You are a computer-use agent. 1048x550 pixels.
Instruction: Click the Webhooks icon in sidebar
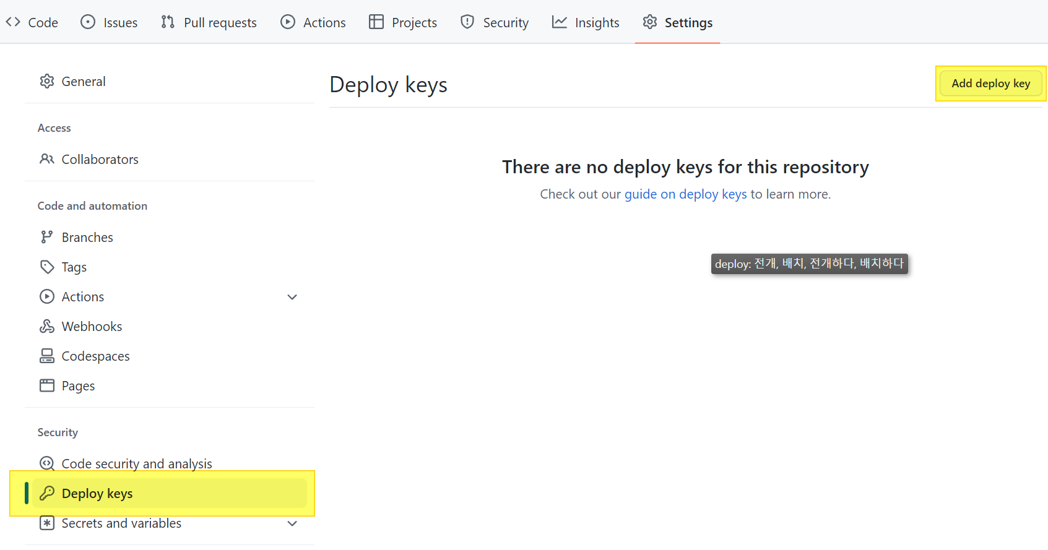coord(47,327)
